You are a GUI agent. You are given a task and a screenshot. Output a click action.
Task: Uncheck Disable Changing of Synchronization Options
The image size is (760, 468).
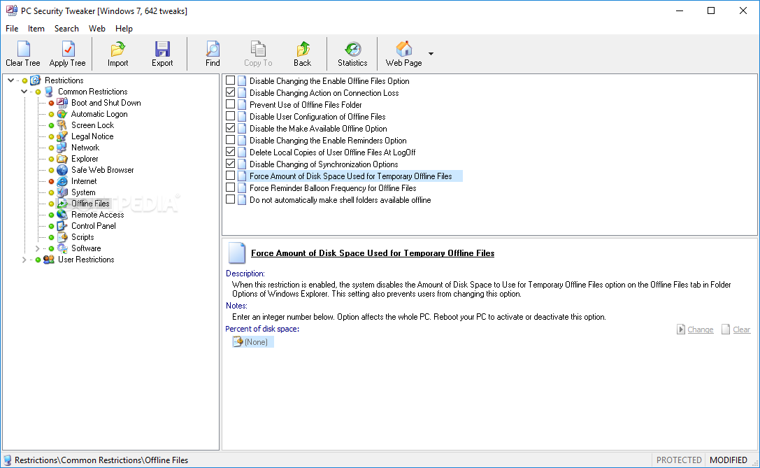pos(231,164)
